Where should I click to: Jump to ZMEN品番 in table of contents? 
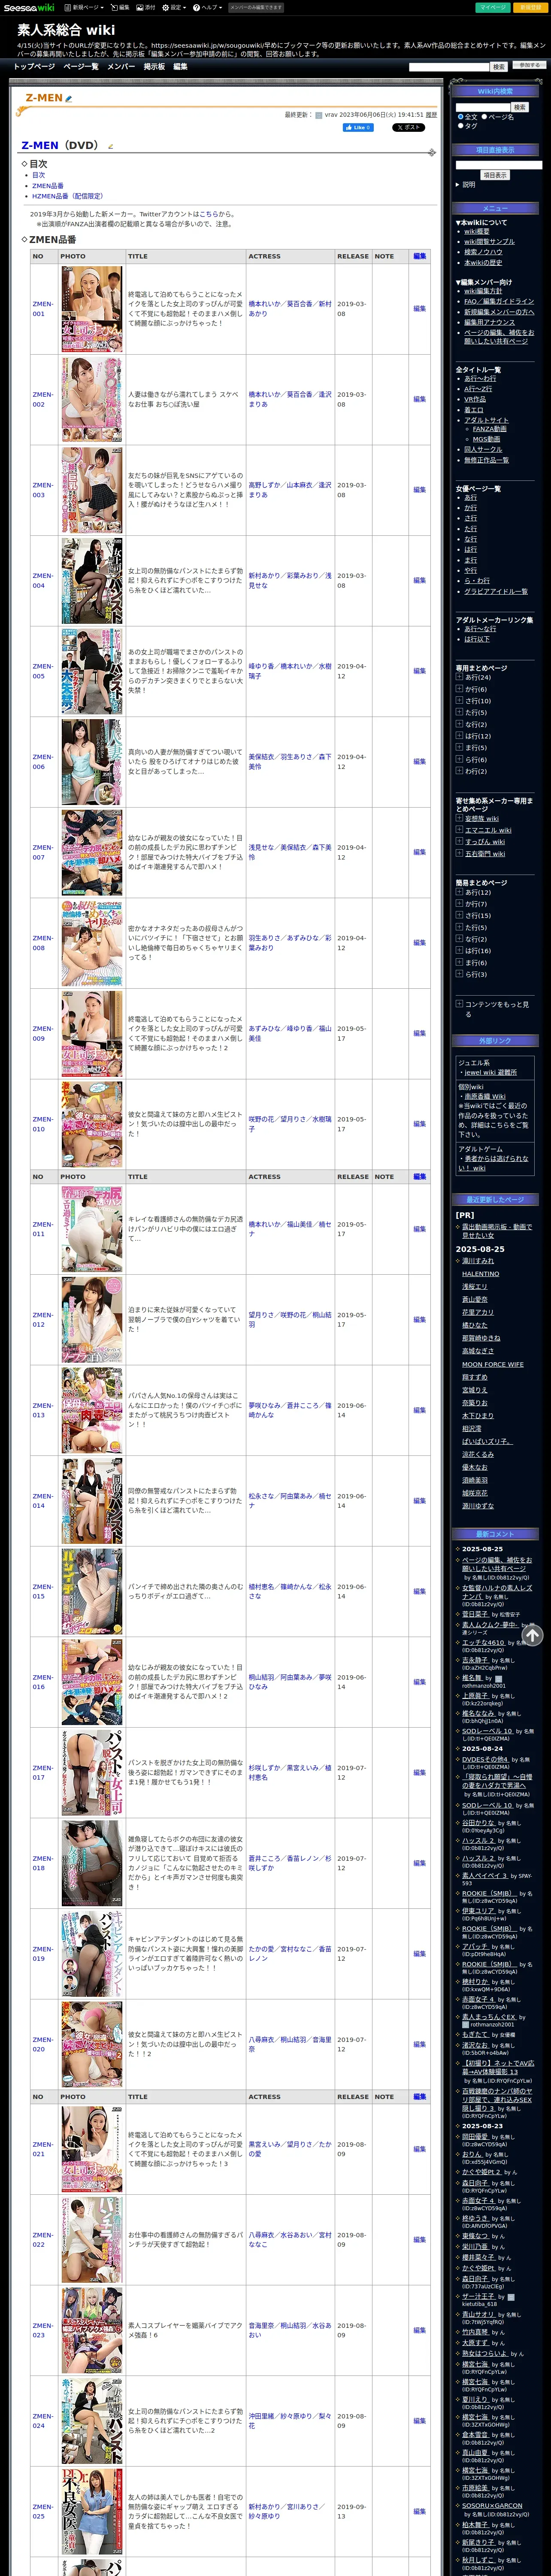click(x=48, y=186)
